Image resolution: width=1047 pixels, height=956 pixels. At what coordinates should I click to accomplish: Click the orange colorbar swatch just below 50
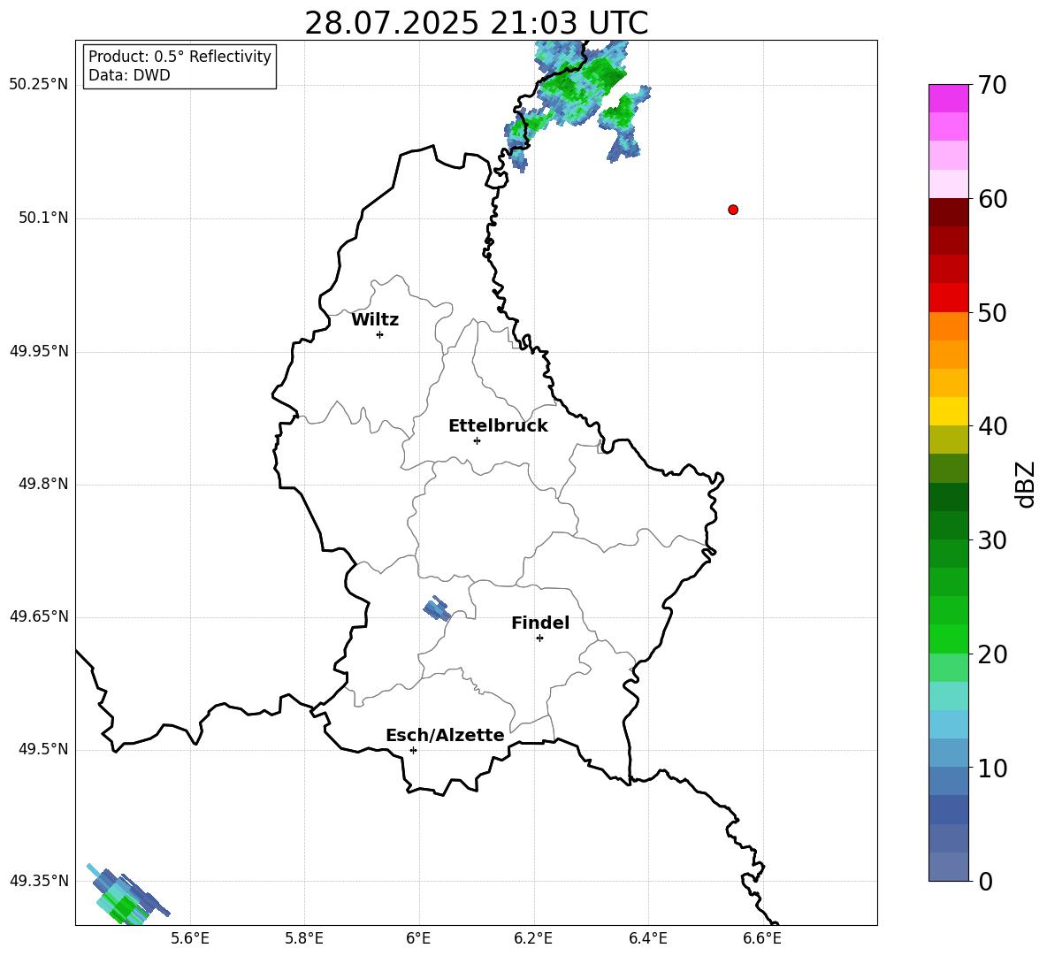pos(948,325)
